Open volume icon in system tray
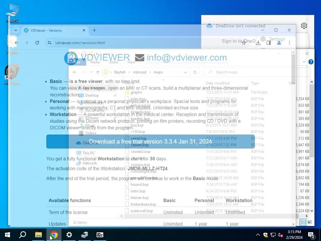This screenshot has width=321, height=241. tap(280, 235)
